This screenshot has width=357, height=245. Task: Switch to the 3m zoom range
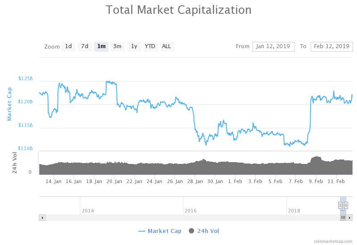pos(117,46)
